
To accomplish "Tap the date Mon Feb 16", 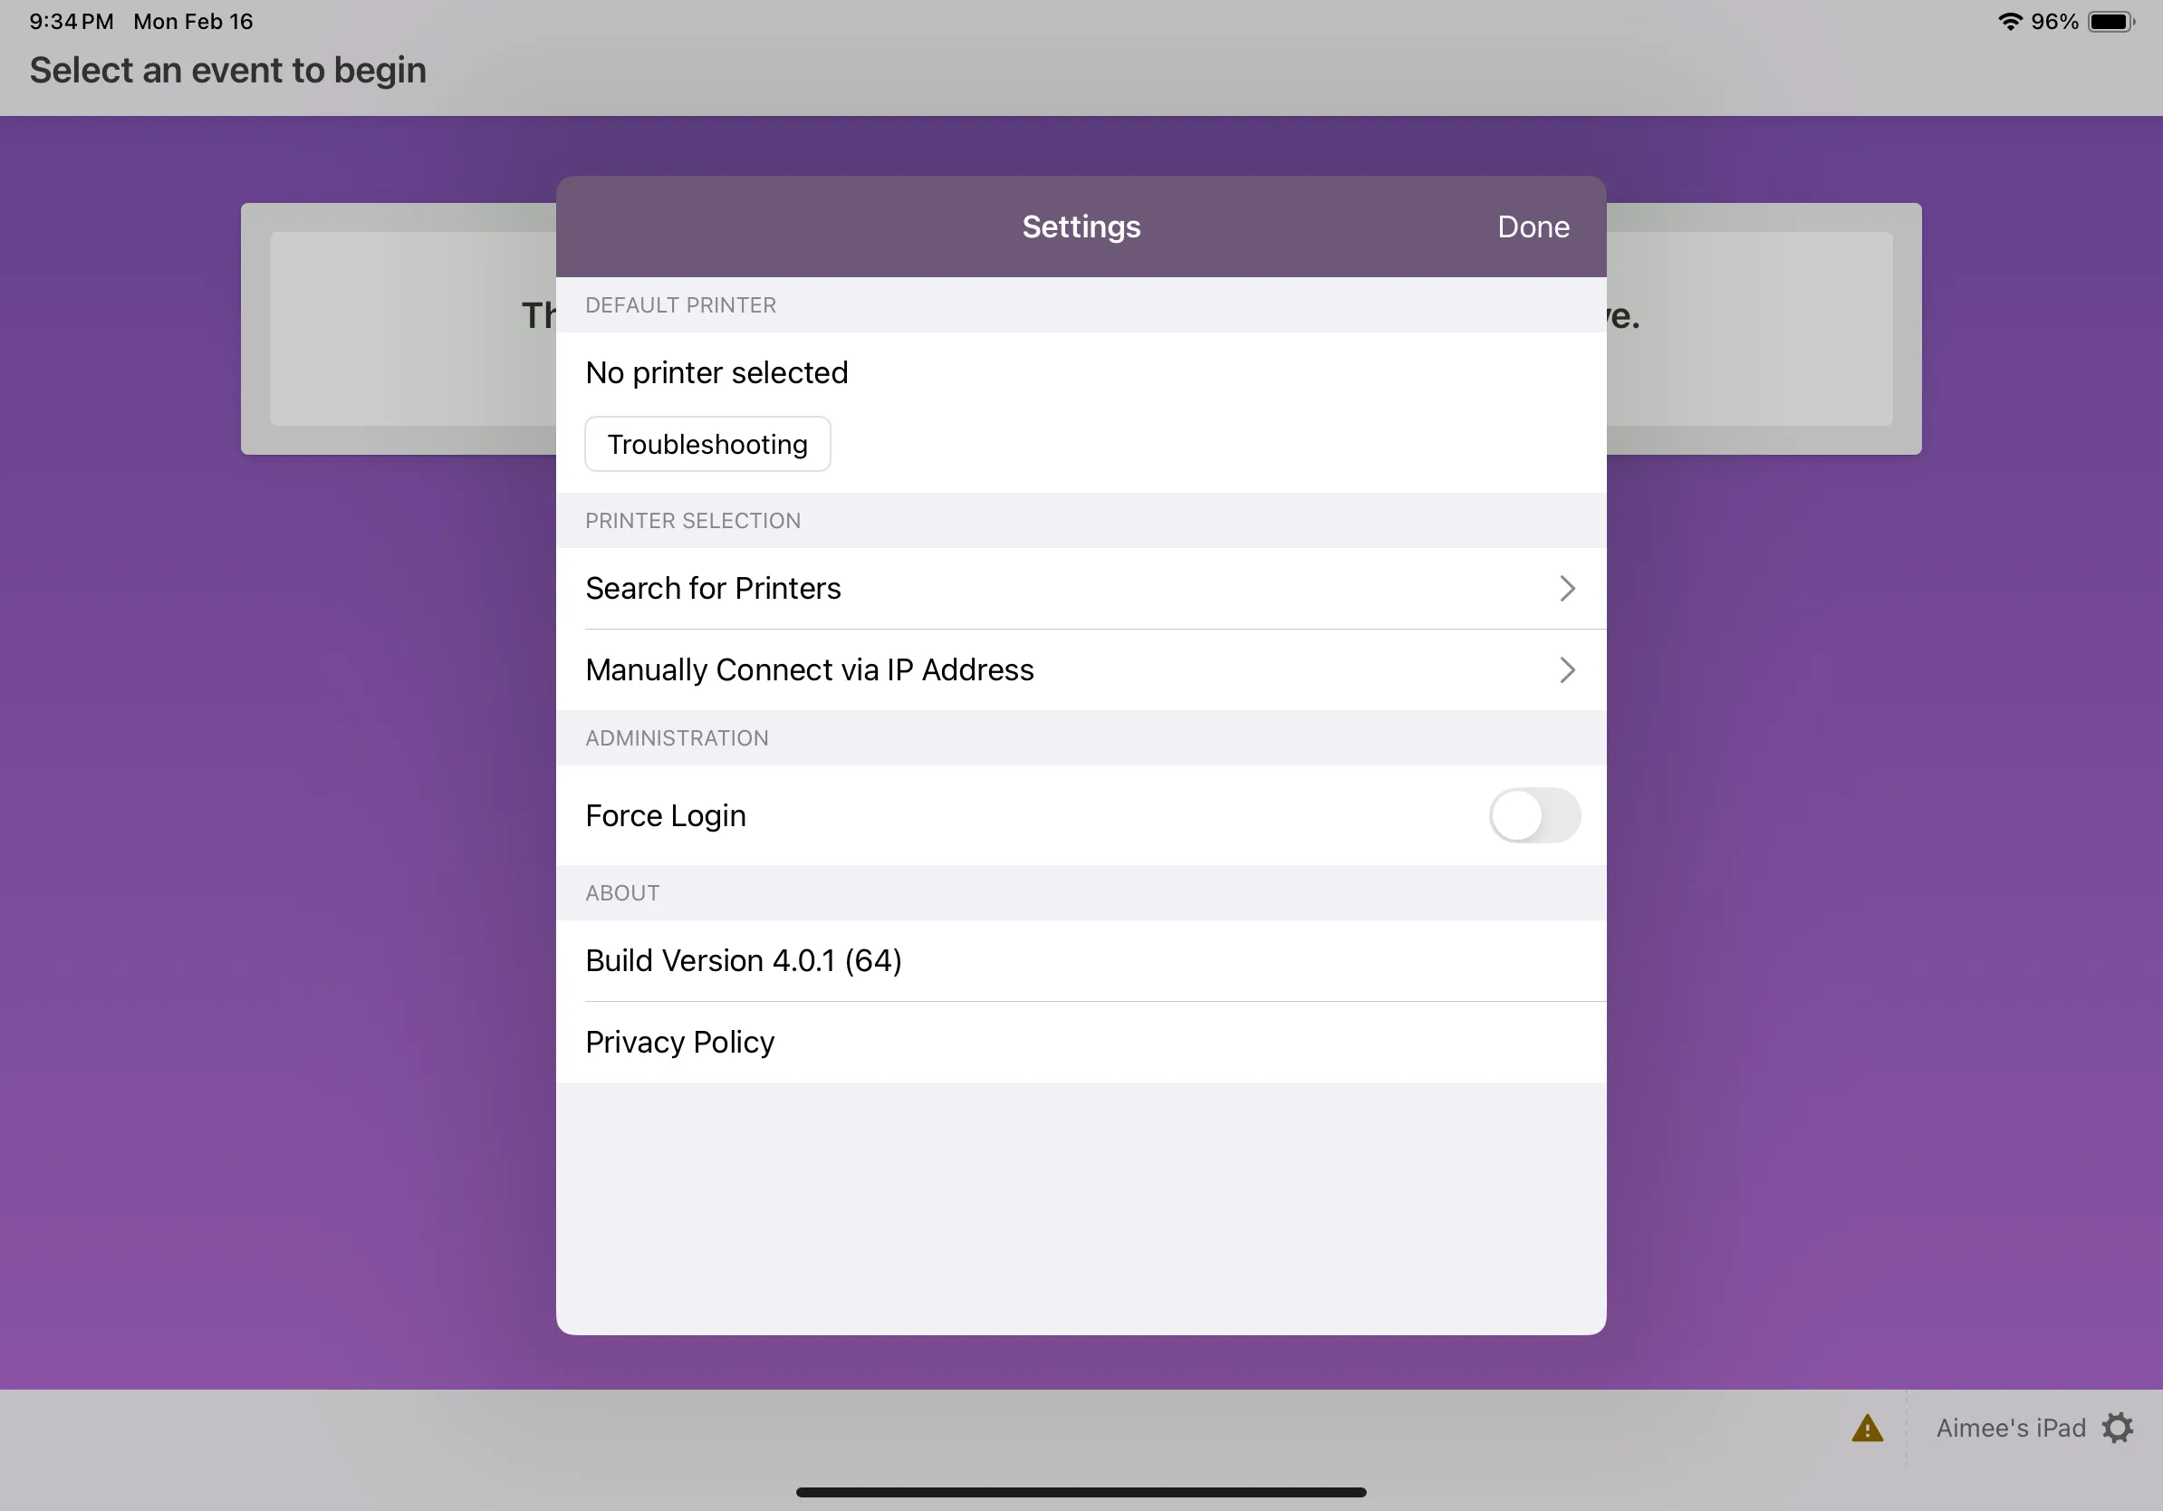I will (191, 20).
